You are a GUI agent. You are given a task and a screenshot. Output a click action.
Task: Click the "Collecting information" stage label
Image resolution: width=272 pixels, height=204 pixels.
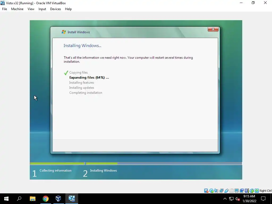click(56, 171)
